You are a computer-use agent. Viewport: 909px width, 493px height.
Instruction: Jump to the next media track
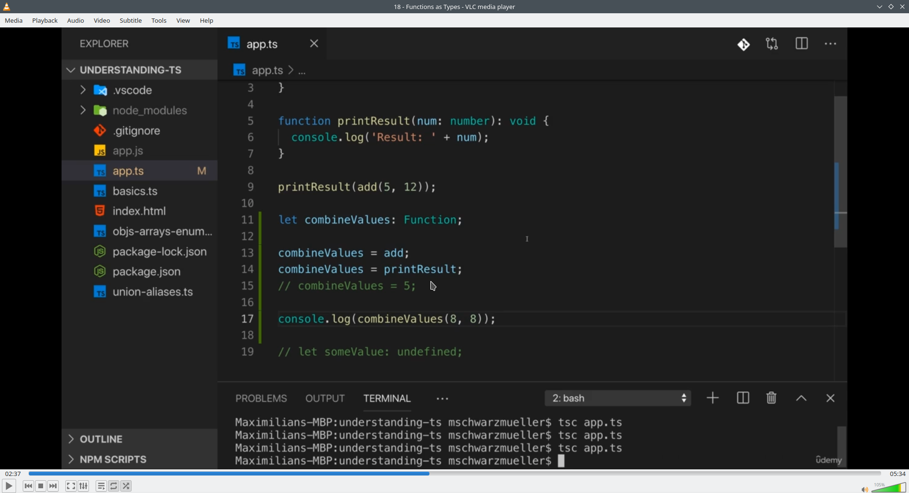pos(53,486)
